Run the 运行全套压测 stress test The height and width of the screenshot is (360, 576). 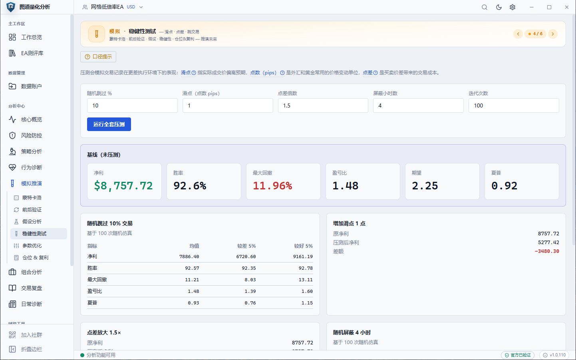click(109, 124)
